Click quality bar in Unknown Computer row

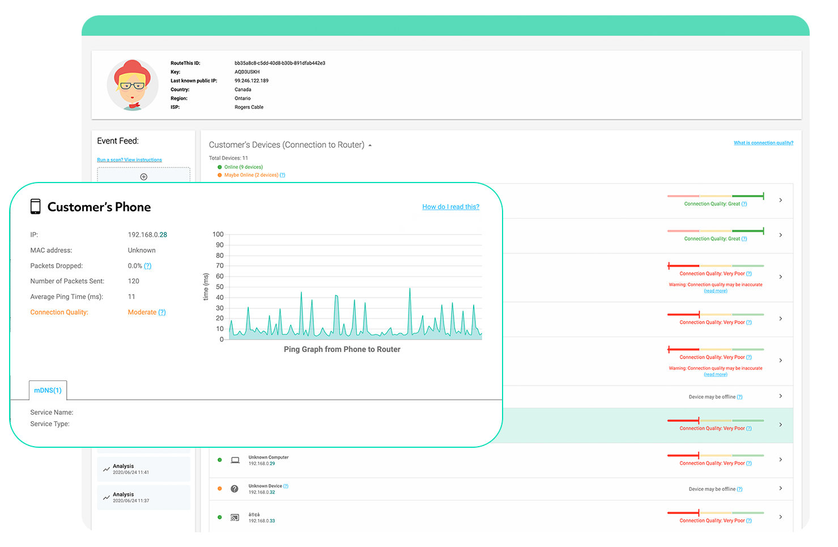716,456
